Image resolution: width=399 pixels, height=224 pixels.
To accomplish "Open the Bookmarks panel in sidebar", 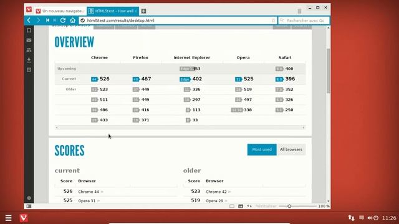I will 29,30.
